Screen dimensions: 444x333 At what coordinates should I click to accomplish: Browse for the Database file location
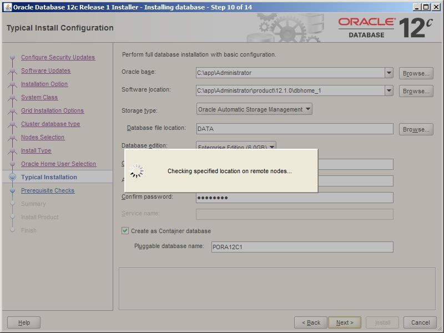pyautogui.click(x=416, y=129)
